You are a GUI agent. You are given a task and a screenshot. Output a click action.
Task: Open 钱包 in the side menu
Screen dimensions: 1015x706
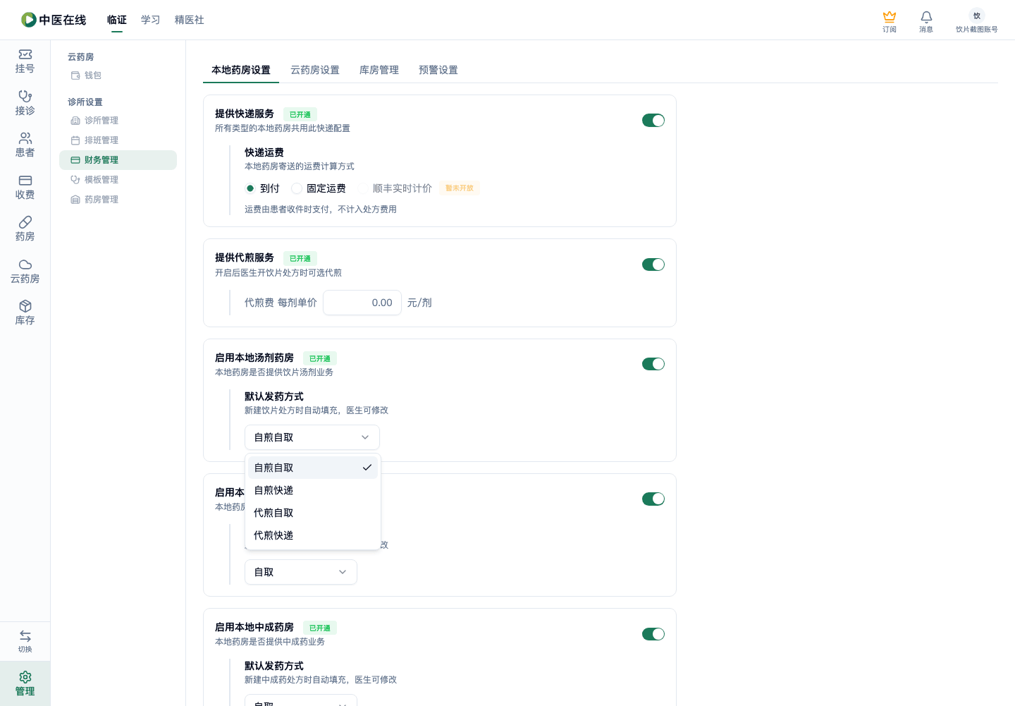coord(118,75)
